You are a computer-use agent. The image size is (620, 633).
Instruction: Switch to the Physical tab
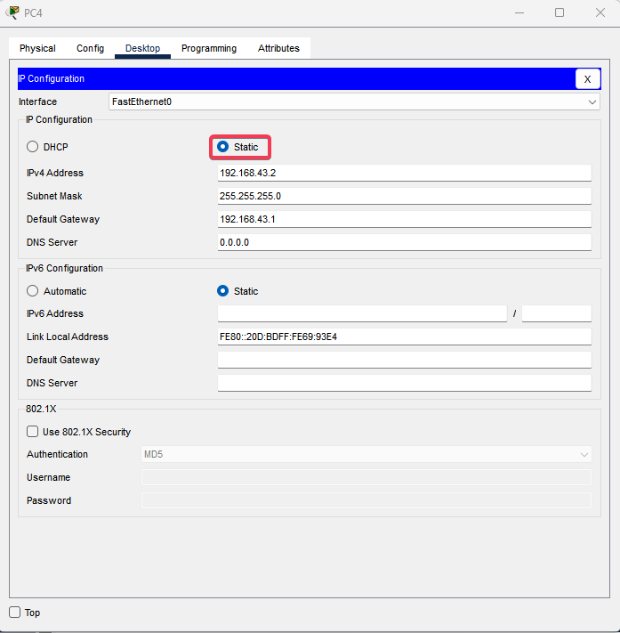[37, 48]
